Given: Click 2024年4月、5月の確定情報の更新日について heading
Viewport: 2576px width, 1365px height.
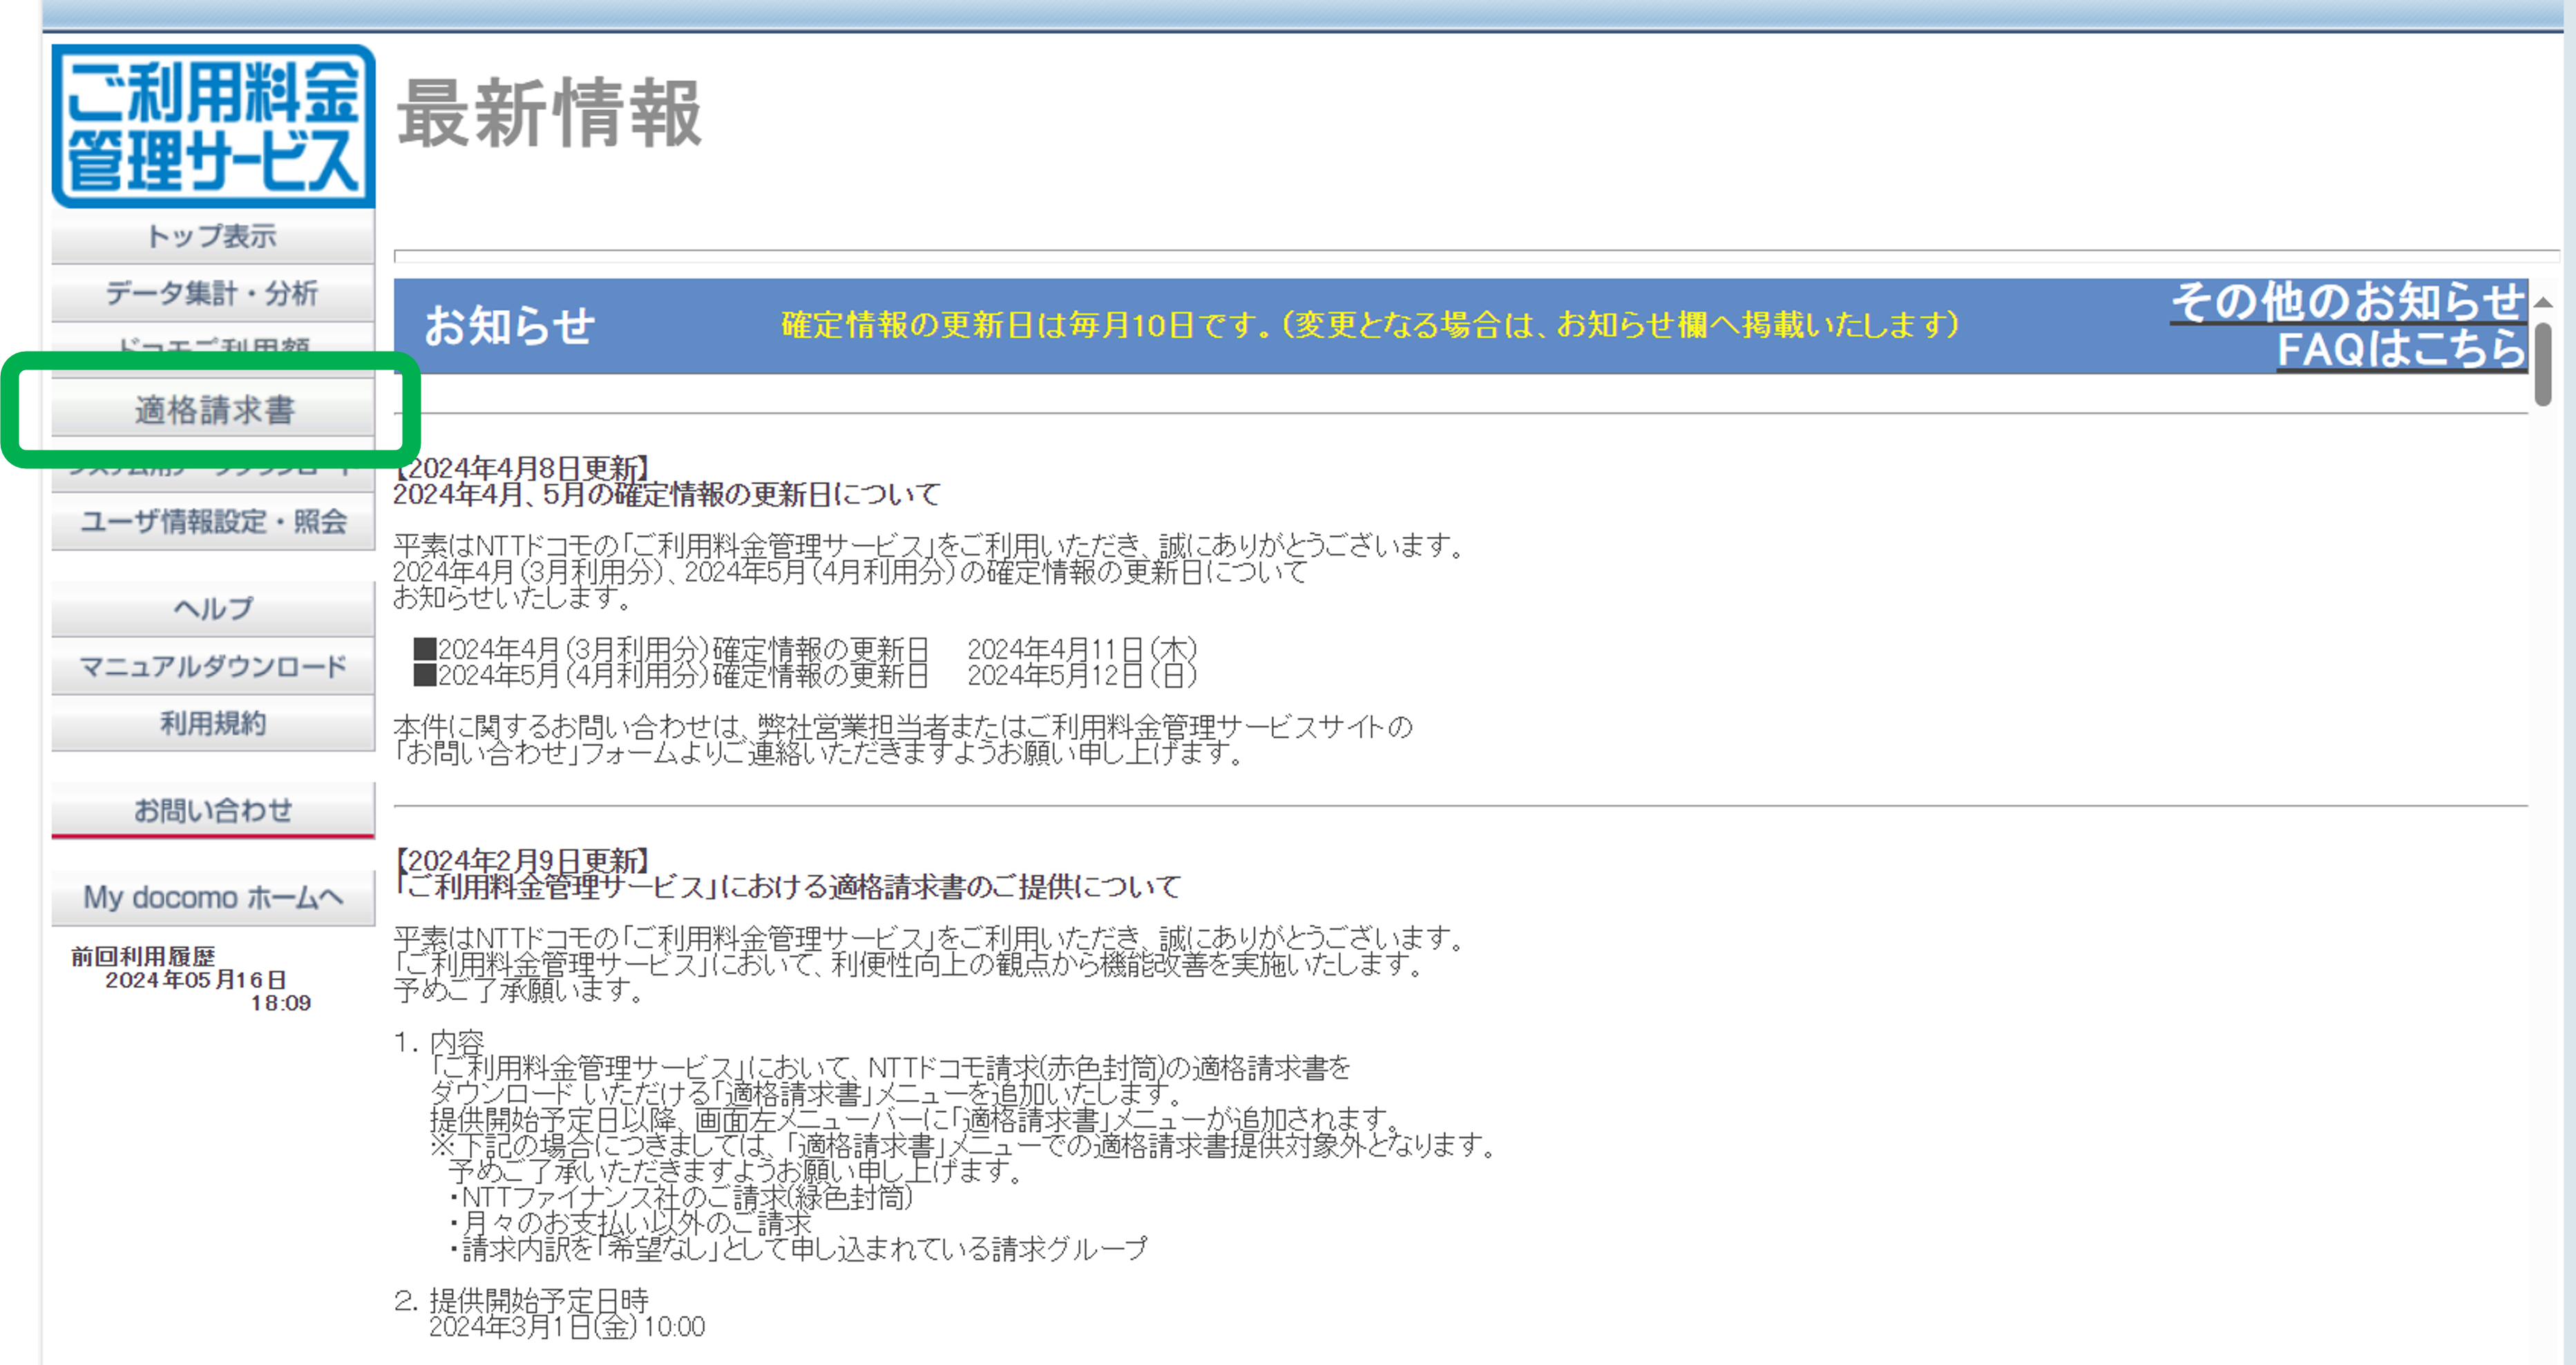Looking at the screenshot, I should tap(667, 494).
